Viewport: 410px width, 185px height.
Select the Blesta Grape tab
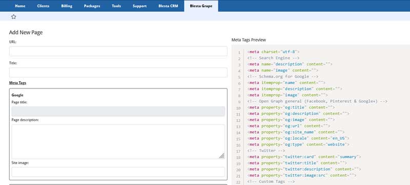[201, 6]
